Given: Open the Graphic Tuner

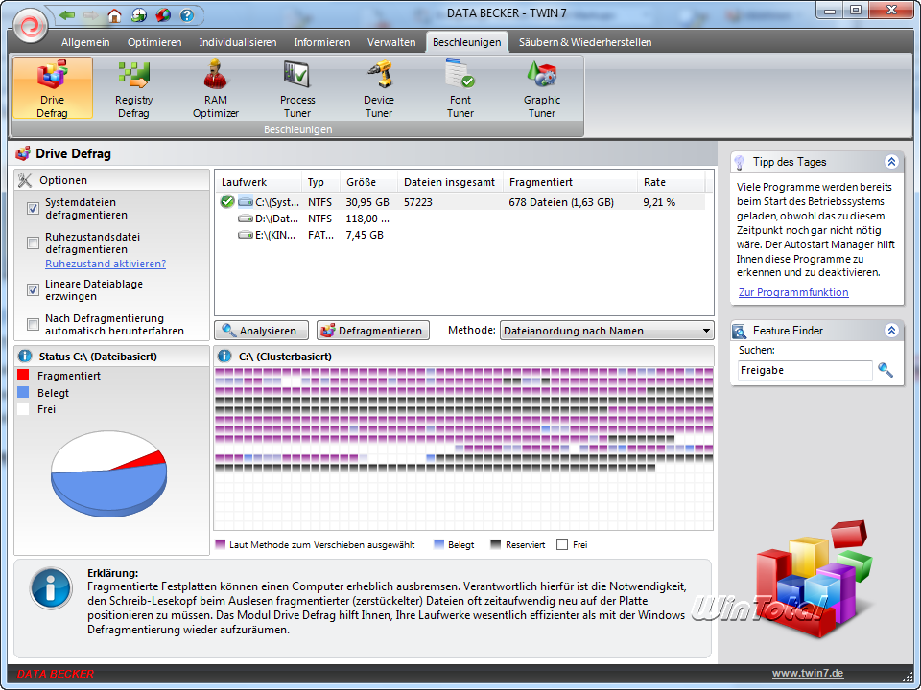Looking at the screenshot, I should click(x=541, y=88).
